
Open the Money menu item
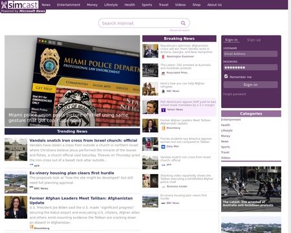[x=92, y=5]
